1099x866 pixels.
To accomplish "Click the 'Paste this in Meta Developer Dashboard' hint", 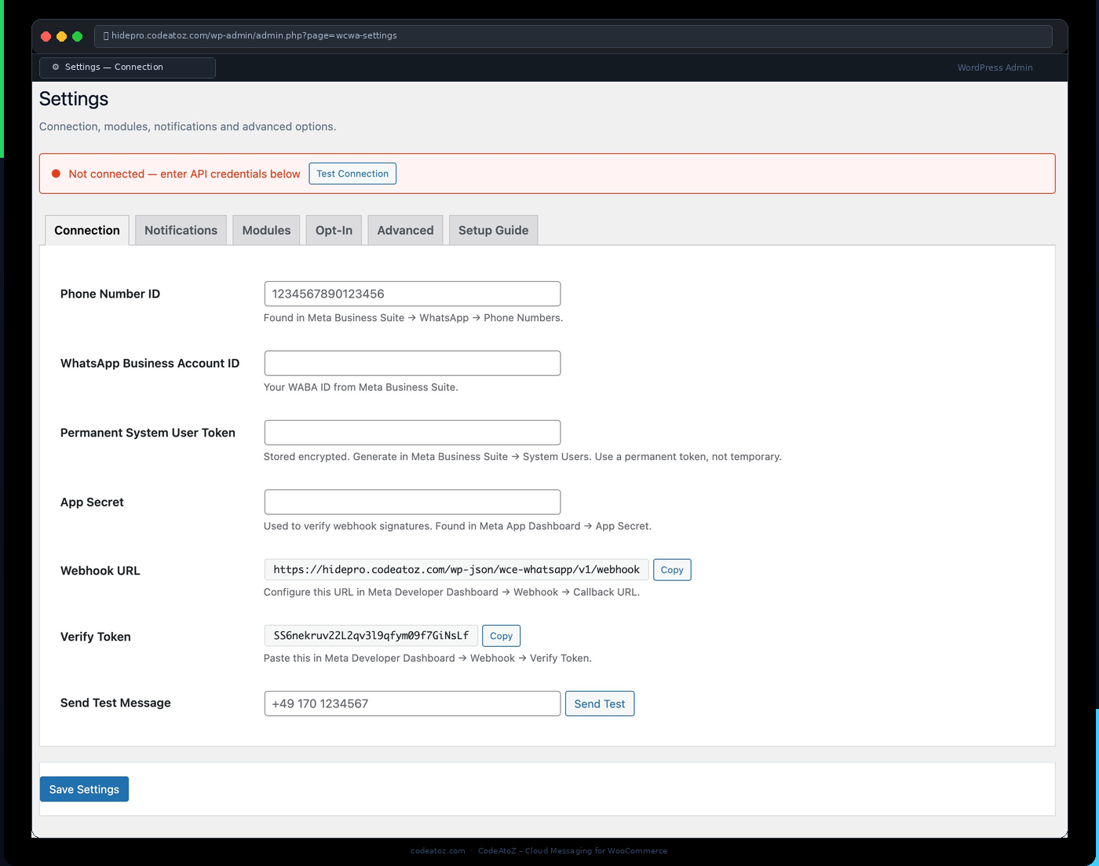I will tap(428, 658).
